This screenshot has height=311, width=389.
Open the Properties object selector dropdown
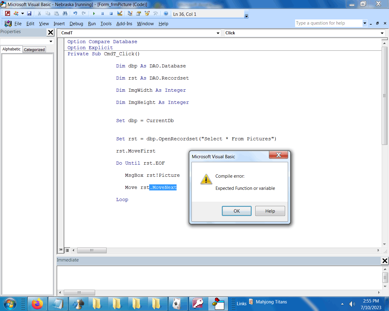pos(51,41)
